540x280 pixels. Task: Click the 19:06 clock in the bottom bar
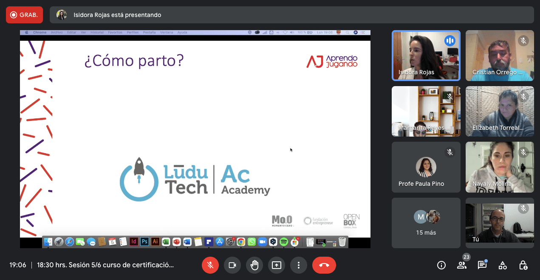coord(18,265)
